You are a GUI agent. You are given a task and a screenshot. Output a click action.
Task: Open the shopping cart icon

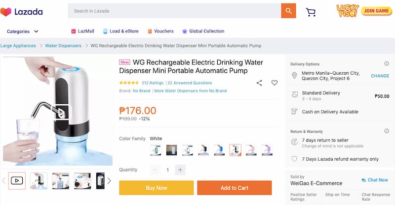(311, 12)
